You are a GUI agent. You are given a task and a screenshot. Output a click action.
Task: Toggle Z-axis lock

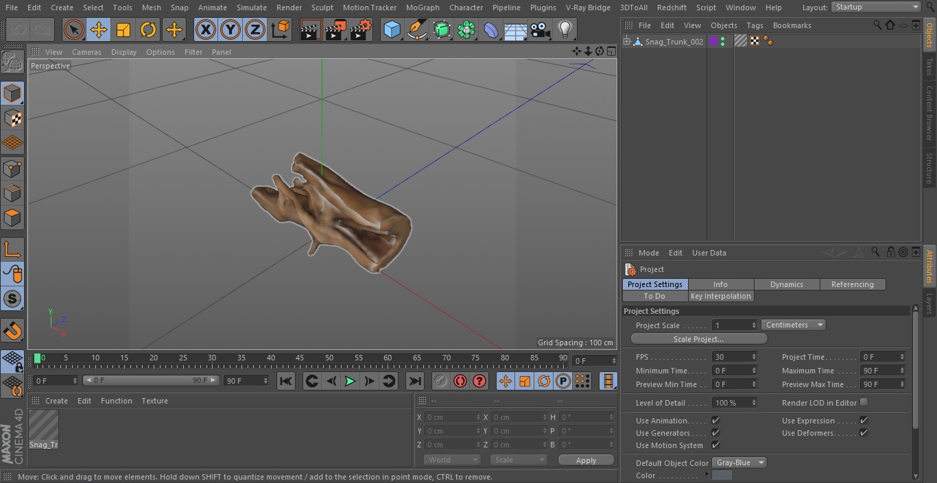255,30
